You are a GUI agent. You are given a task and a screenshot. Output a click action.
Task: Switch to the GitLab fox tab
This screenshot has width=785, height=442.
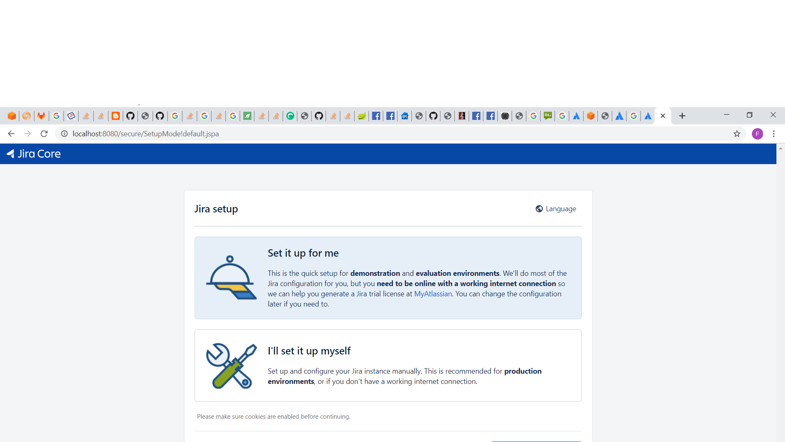pos(41,116)
